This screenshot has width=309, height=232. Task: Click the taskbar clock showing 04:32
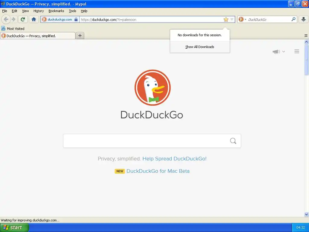tap(301, 227)
